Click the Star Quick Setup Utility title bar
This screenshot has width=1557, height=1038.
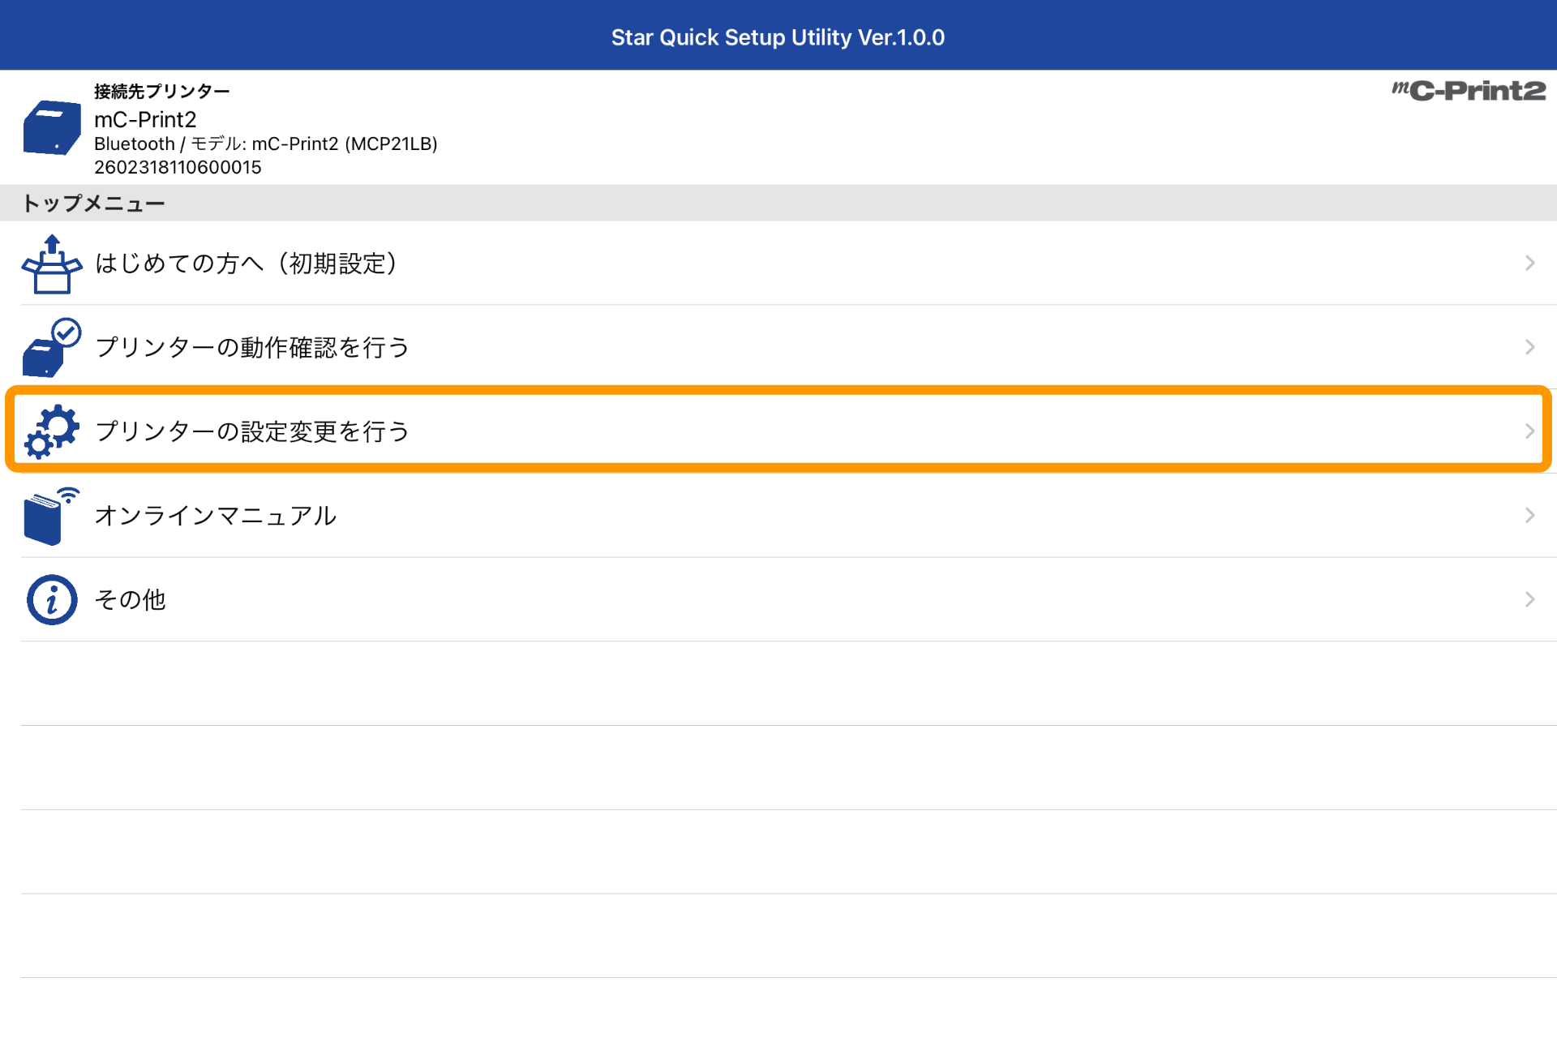[x=778, y=37]
